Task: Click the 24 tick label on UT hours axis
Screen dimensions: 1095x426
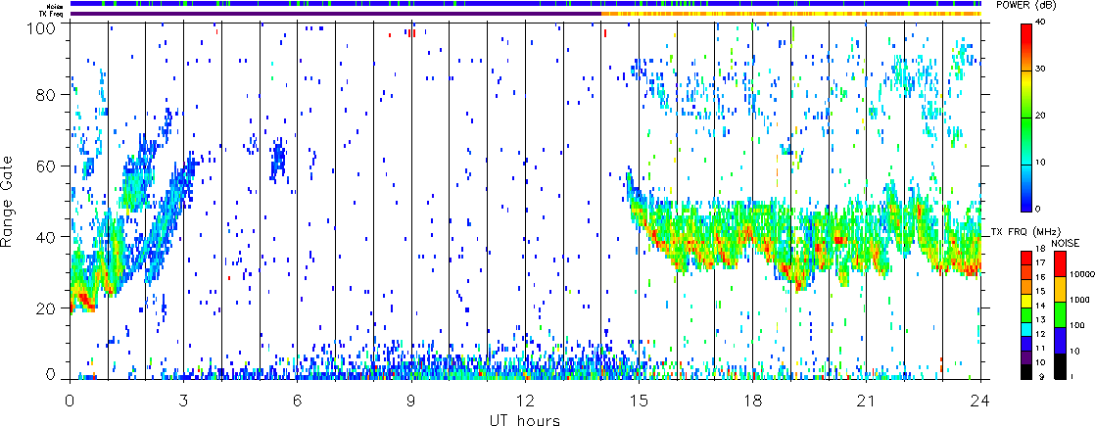Action: click(x=980, y=400)
